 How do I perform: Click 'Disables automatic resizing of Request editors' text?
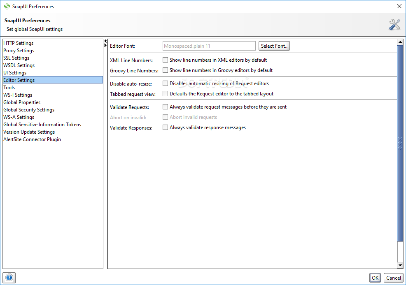click(x=219, y=83)
